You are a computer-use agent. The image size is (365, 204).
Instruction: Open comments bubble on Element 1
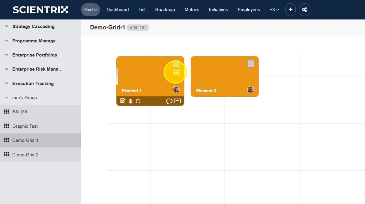(x=169, y=101)
